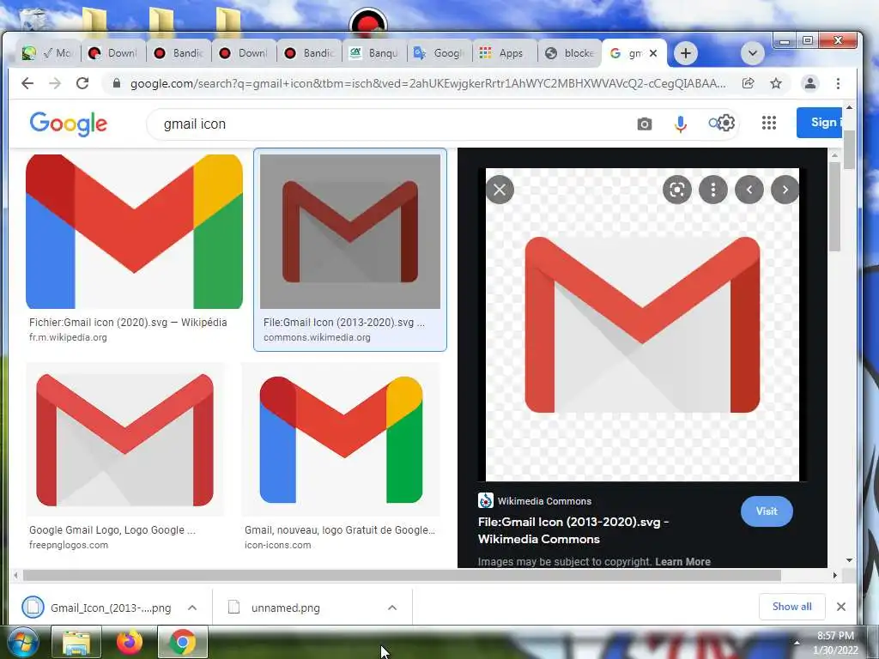Viewport: 879px width, 659px height.
Task: Click the page vertical scrollbar thumb
Action: [x=849, y=149]
